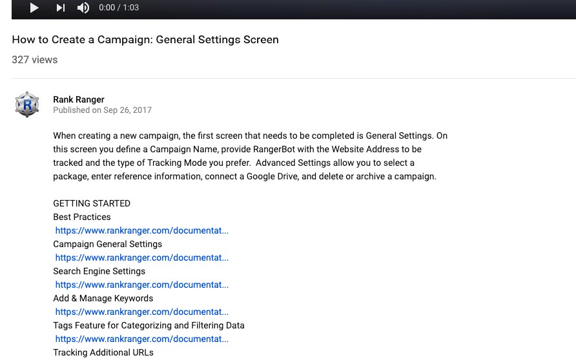Screen dimensions: 576x362
Task: Visit the Add & Manage Keywords link
Action: coord(141,312)
